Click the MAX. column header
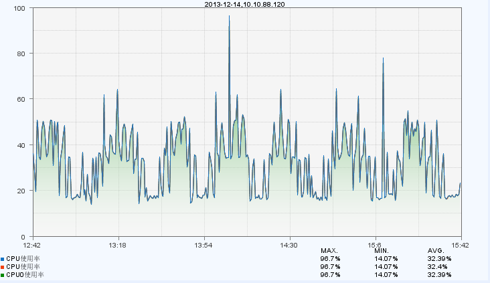Image resolution: width=490 pixels, height=283 pixels. tap(329, 250)
